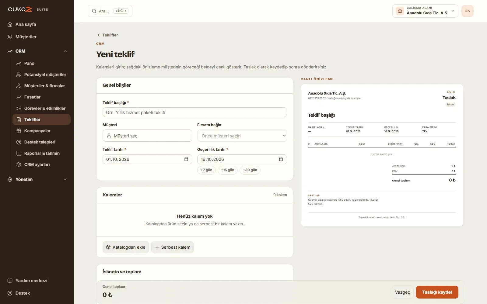Click Katalogdan ekle button

[x=126, y=247]
